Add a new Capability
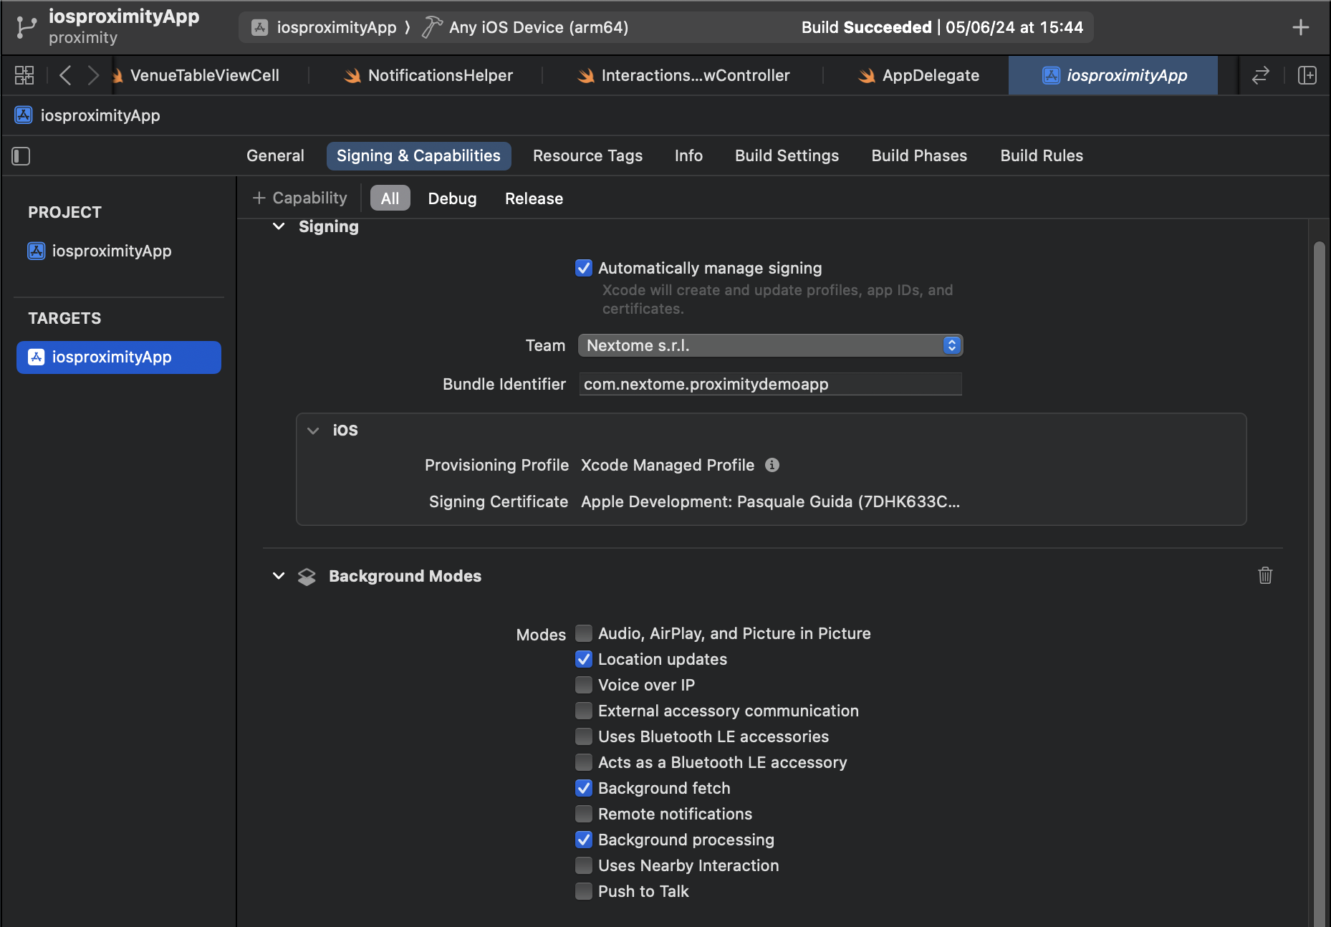 [299, 198]
